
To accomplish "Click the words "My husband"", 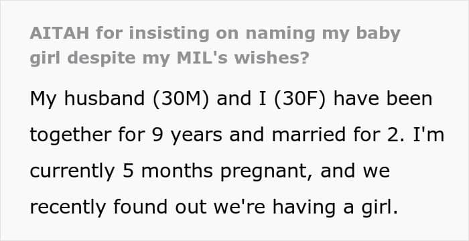I will pyautogui.click(x=87, y=99).
